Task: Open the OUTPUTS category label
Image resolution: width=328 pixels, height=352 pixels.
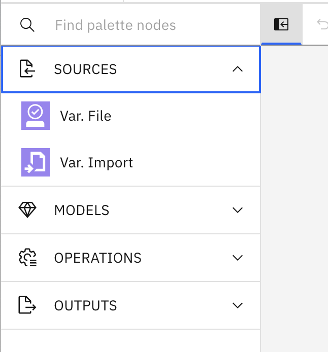Action: point(85,305)
